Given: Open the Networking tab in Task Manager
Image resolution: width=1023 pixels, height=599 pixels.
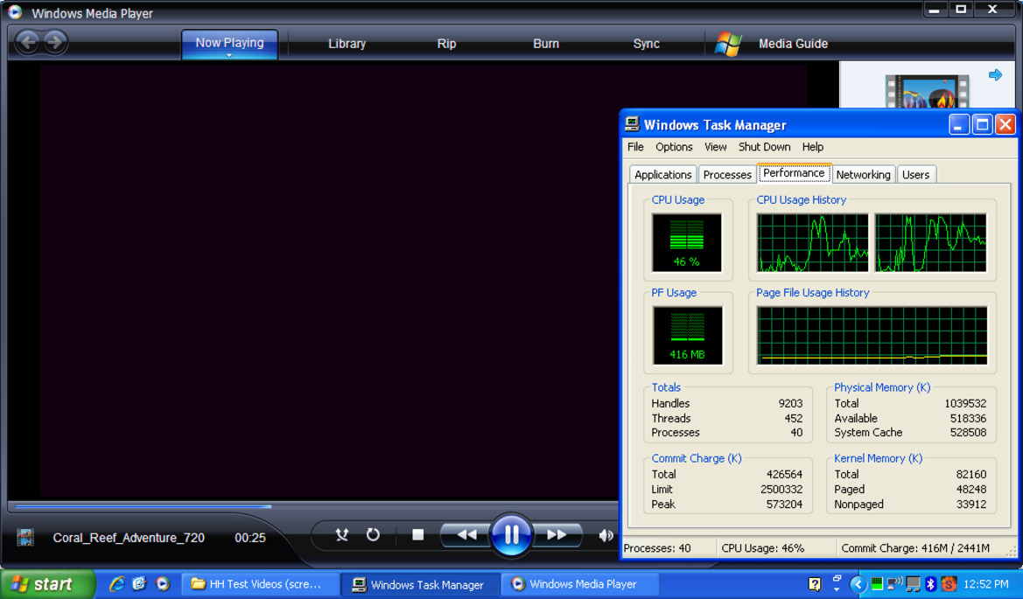Looking at the screenshot, I should (863, 175).
